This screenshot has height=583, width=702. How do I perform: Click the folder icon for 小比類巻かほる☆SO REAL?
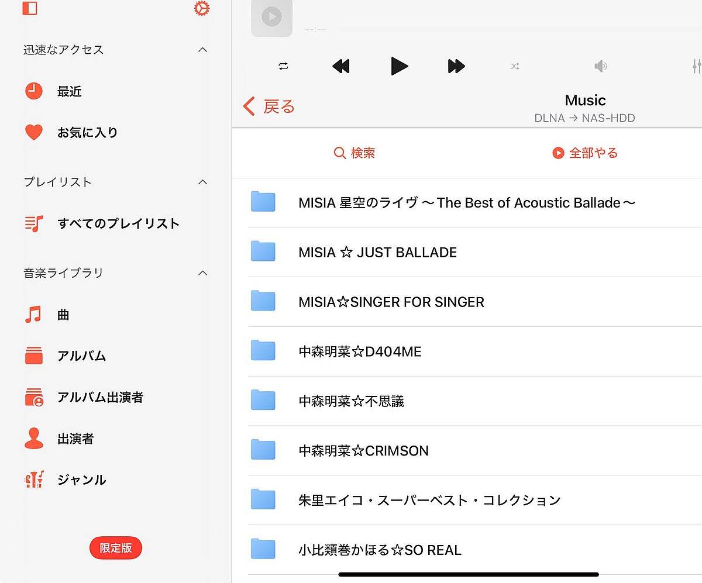point(263,548)
